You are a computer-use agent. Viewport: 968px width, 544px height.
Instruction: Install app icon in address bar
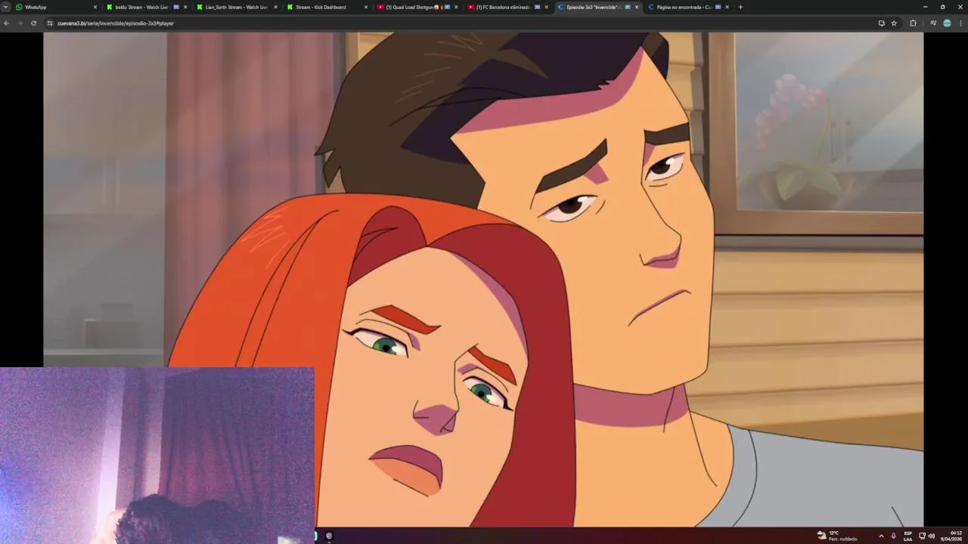coord(881,23)
